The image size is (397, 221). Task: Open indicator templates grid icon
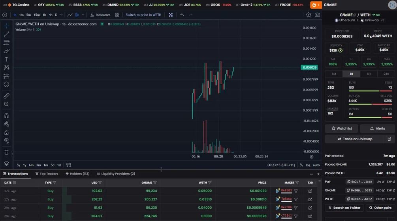click(x=117, y=15)
